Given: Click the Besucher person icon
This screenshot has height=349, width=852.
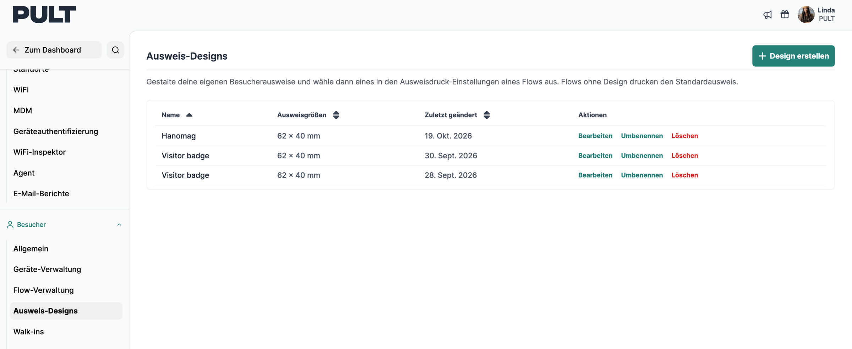Looking at the screenshot, I should 10,225.
